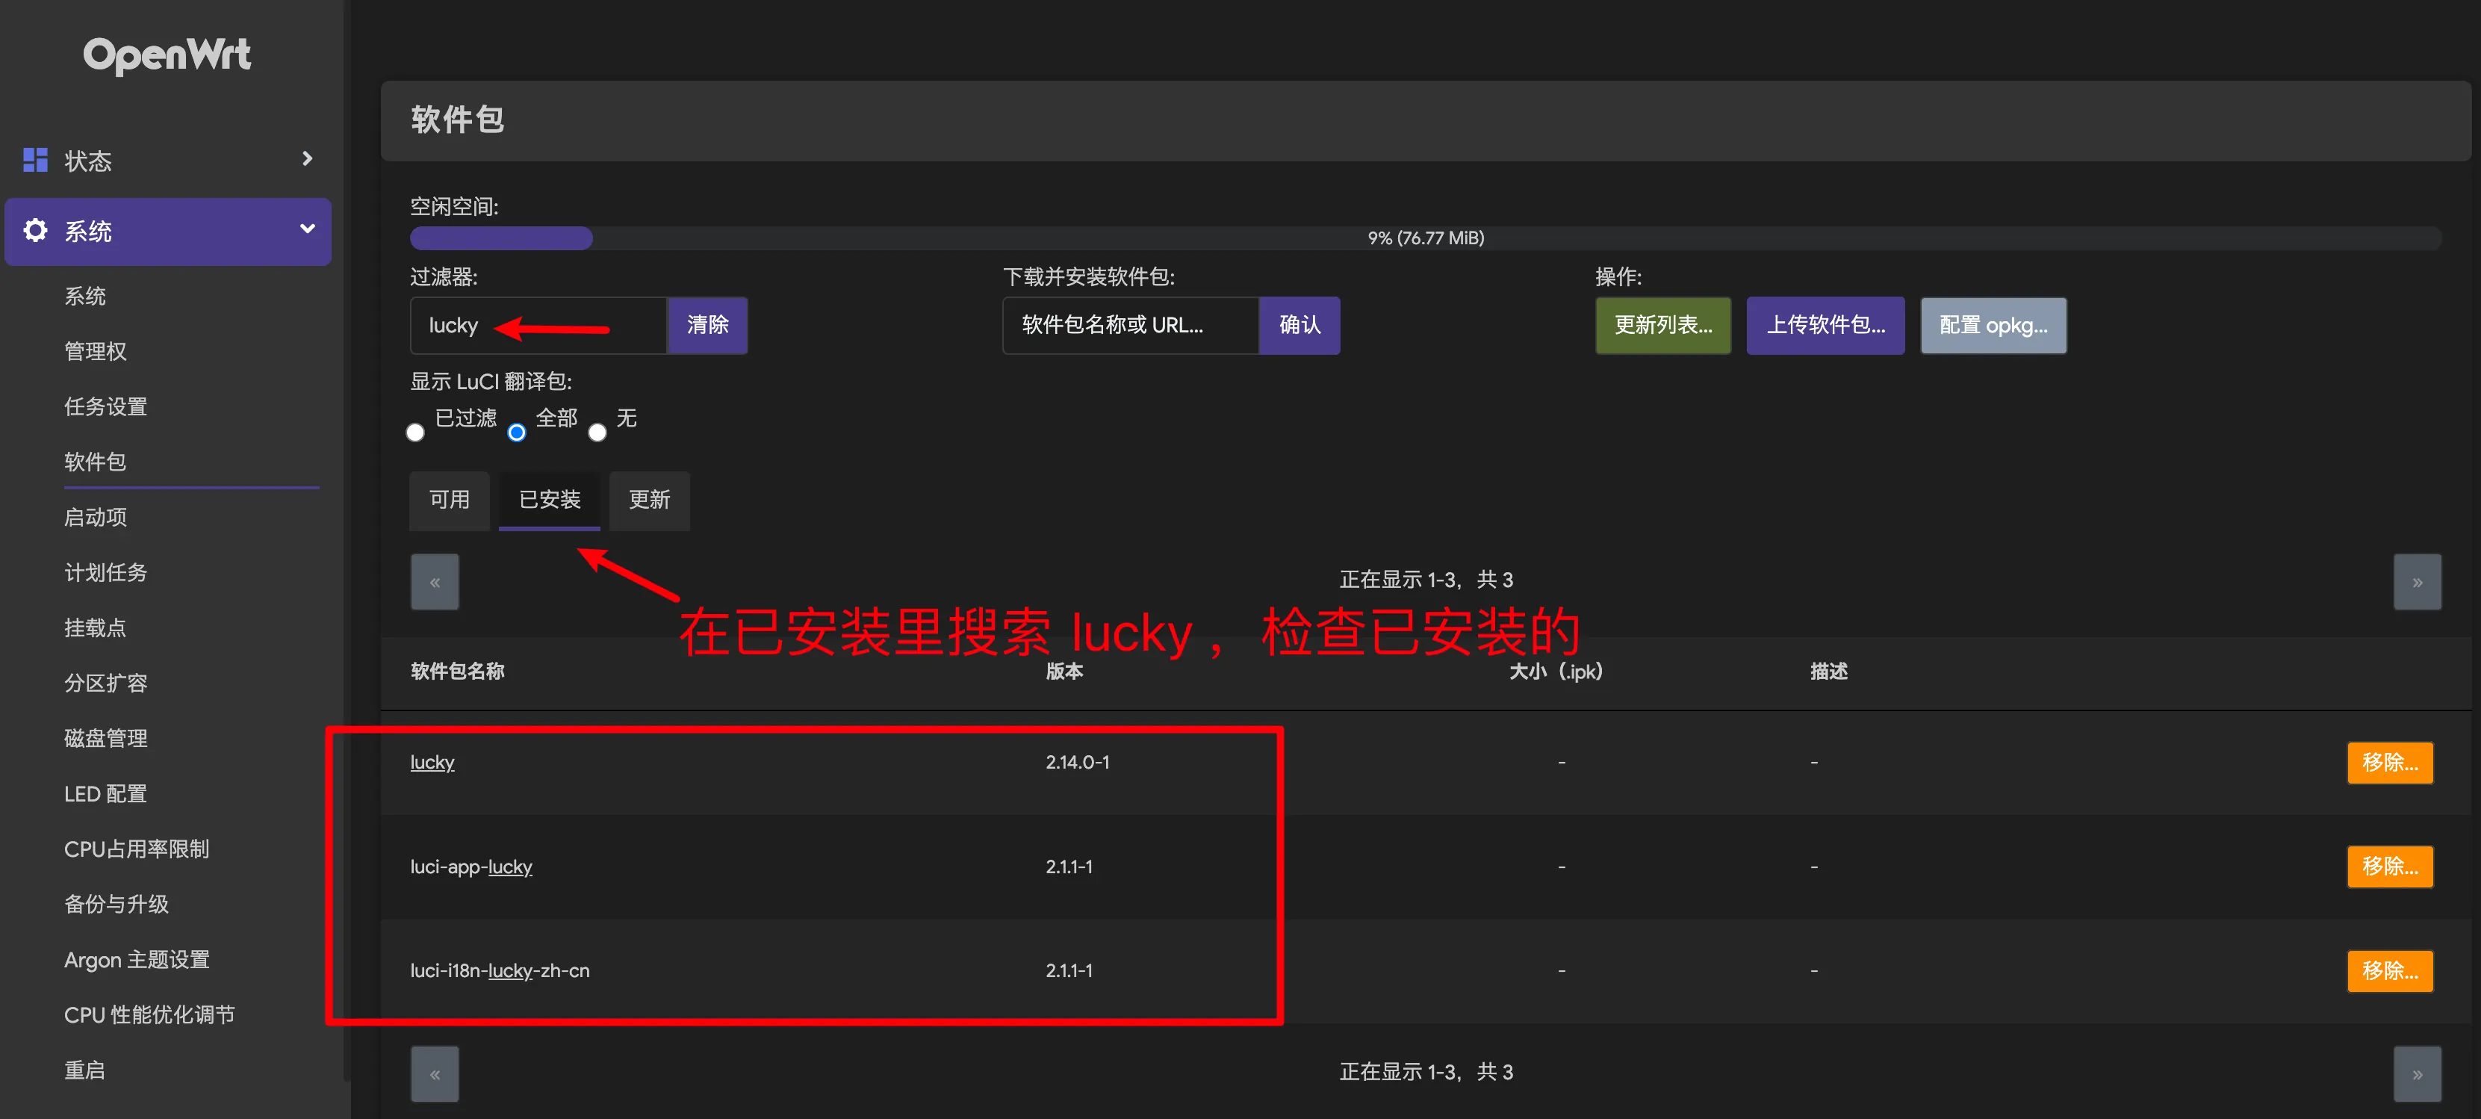Click the 清除 filter button
This screenshot has height=1119, width=2481.
pyautogui.click(x=707, y=326)
